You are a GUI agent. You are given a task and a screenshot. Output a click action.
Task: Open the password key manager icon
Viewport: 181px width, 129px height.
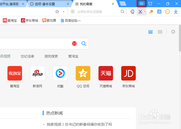point(151,12)
